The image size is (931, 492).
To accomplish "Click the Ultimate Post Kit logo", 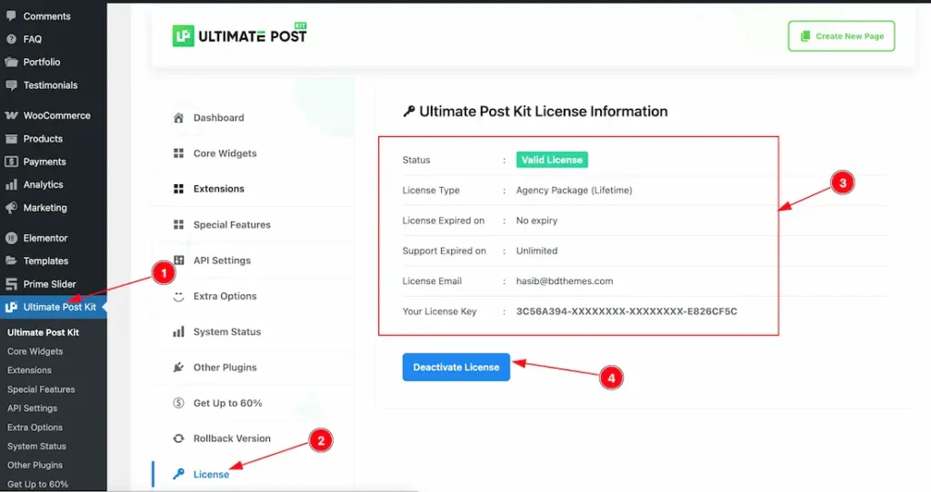I will click(240, 35).
